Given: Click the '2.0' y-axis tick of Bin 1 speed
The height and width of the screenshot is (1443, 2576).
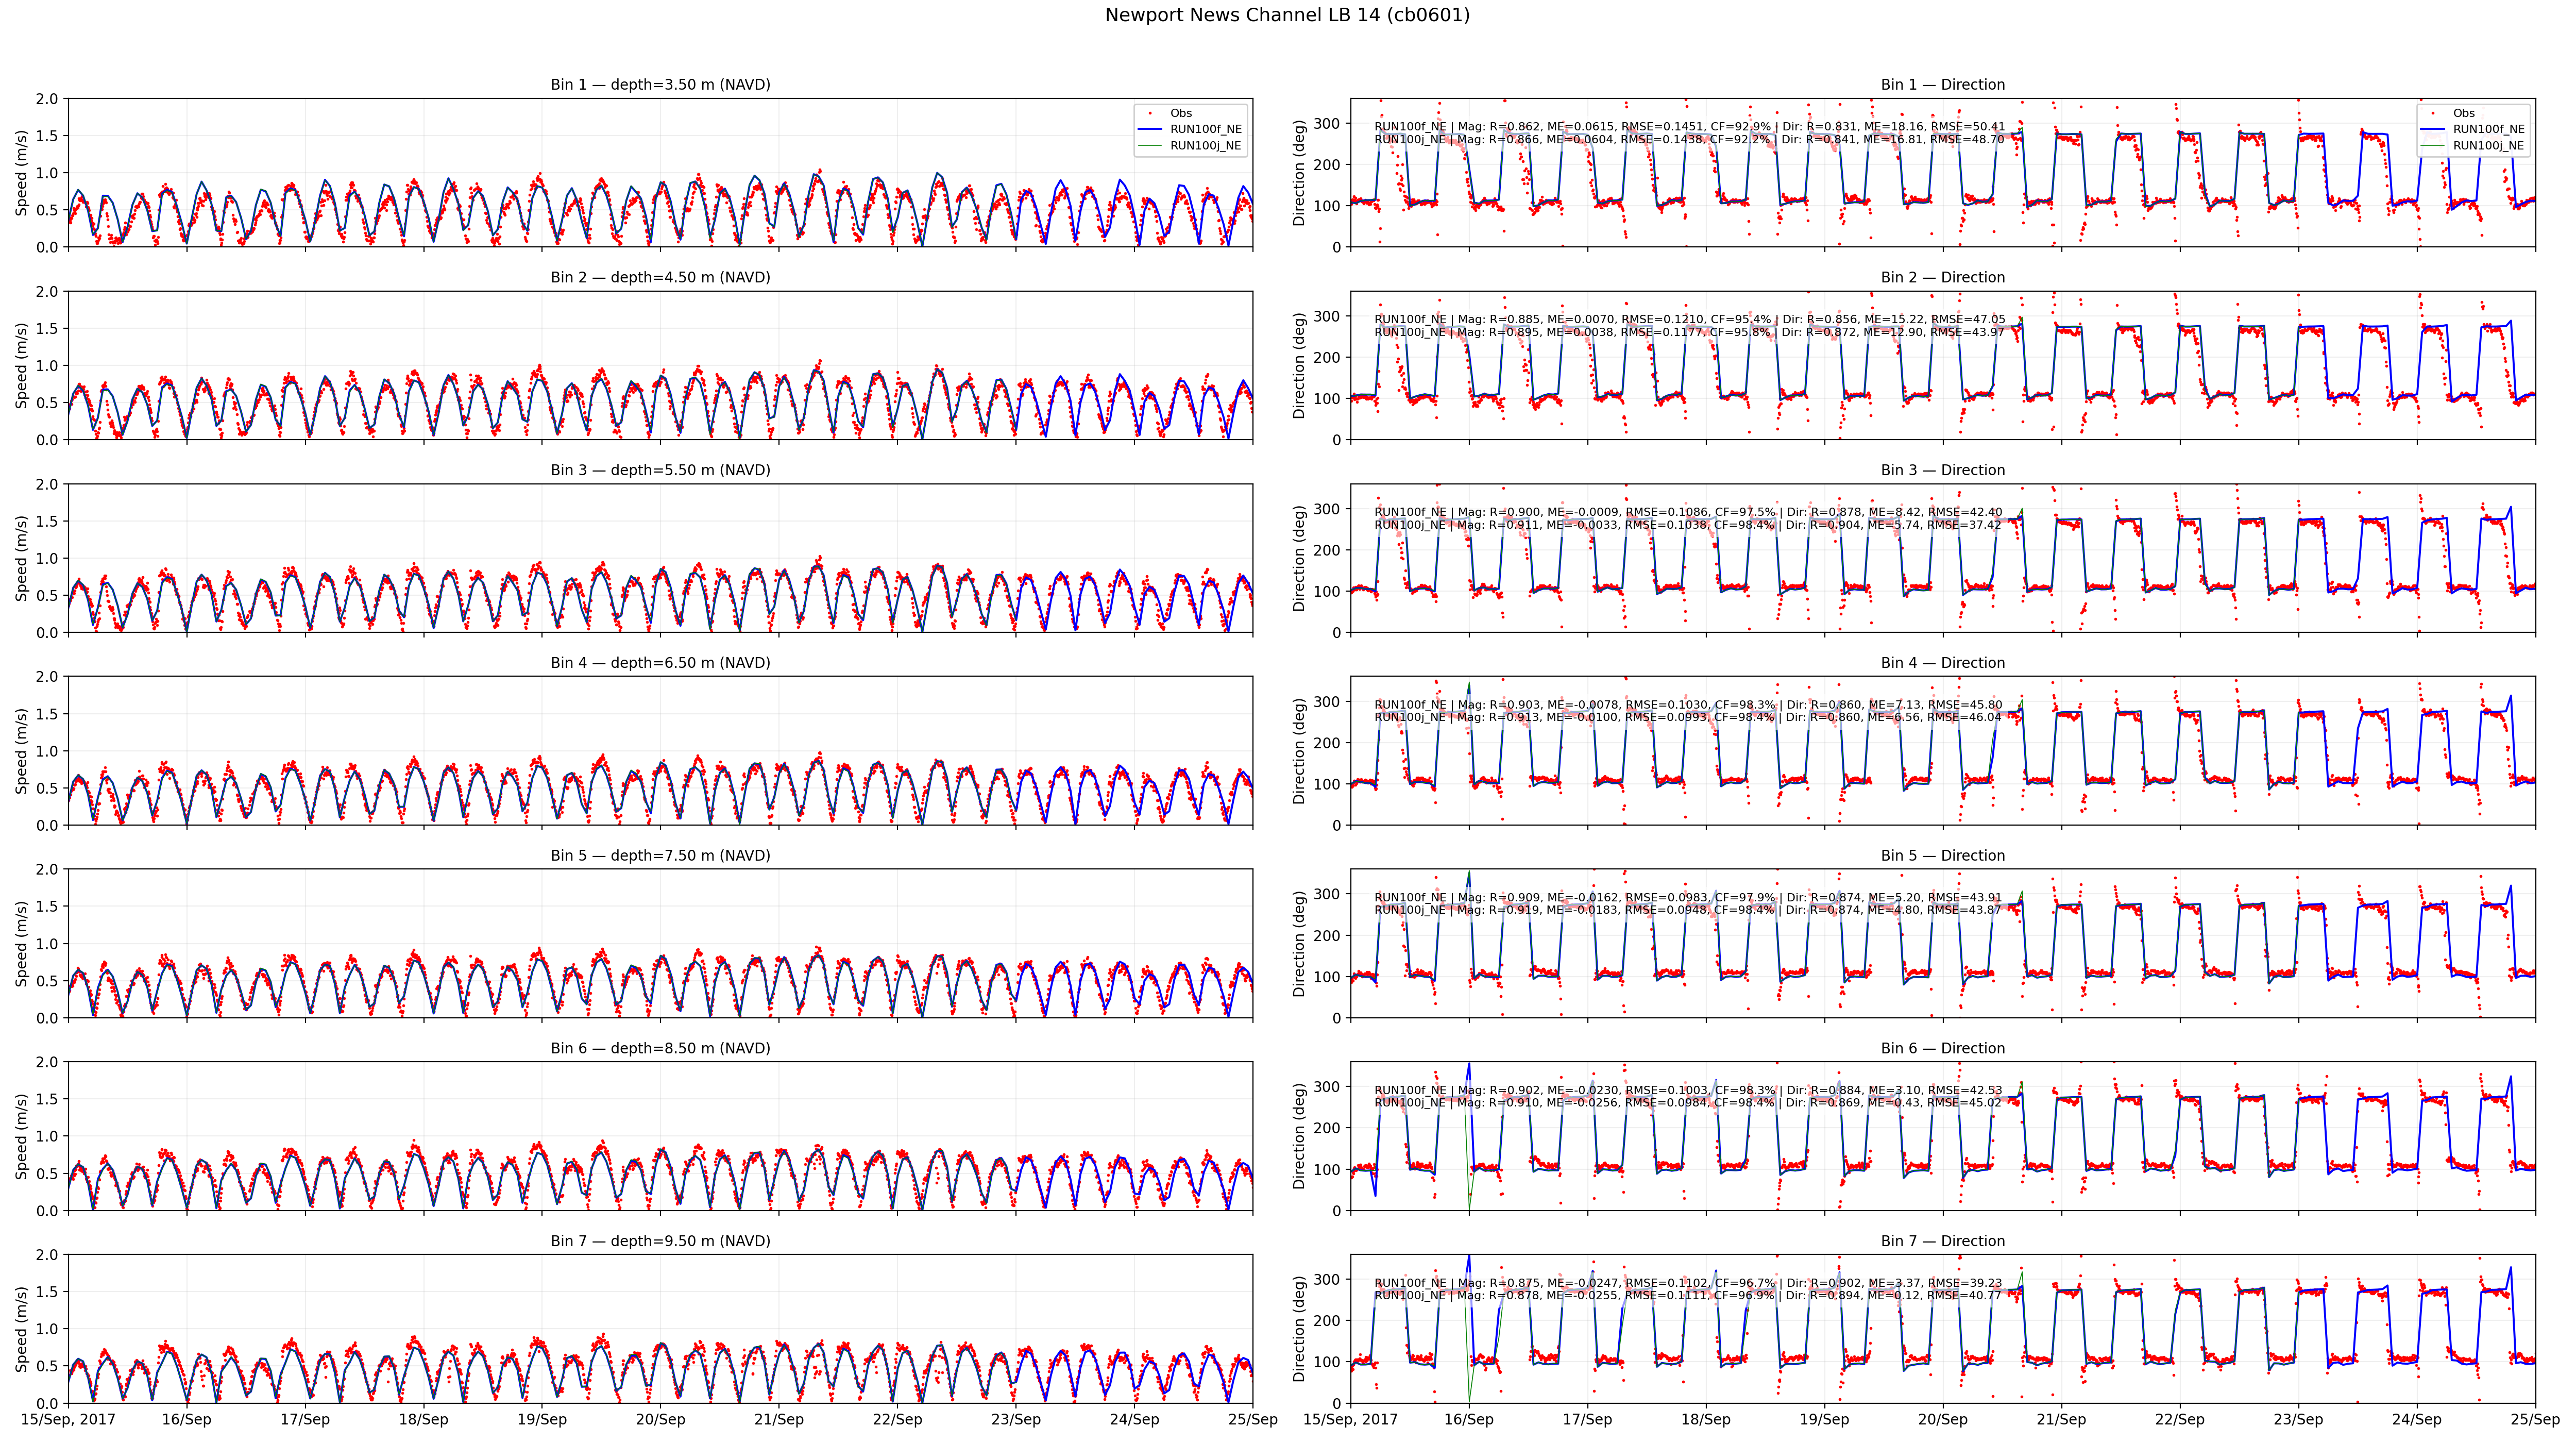Looking at the screenshot, I should click(47, 99).
